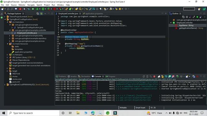Viewport: 207px width, 116px height.
Task: Click fold marker on line 13
Action: (x=60, y=44)
